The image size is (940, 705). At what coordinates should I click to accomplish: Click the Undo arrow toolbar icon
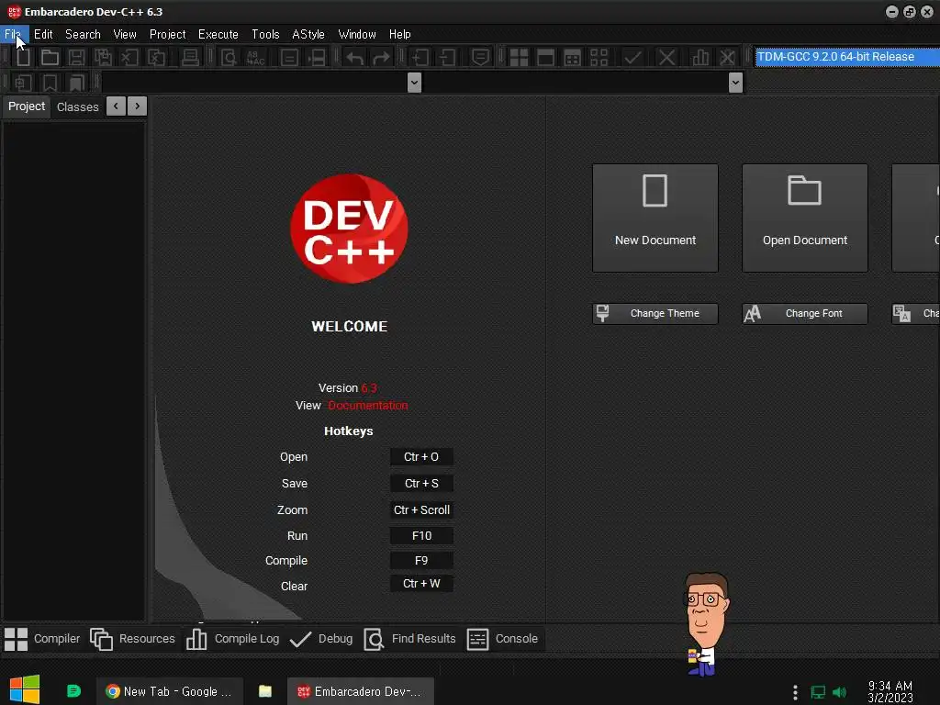354,58
